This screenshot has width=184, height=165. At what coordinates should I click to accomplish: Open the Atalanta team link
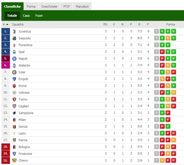(24, 65)
